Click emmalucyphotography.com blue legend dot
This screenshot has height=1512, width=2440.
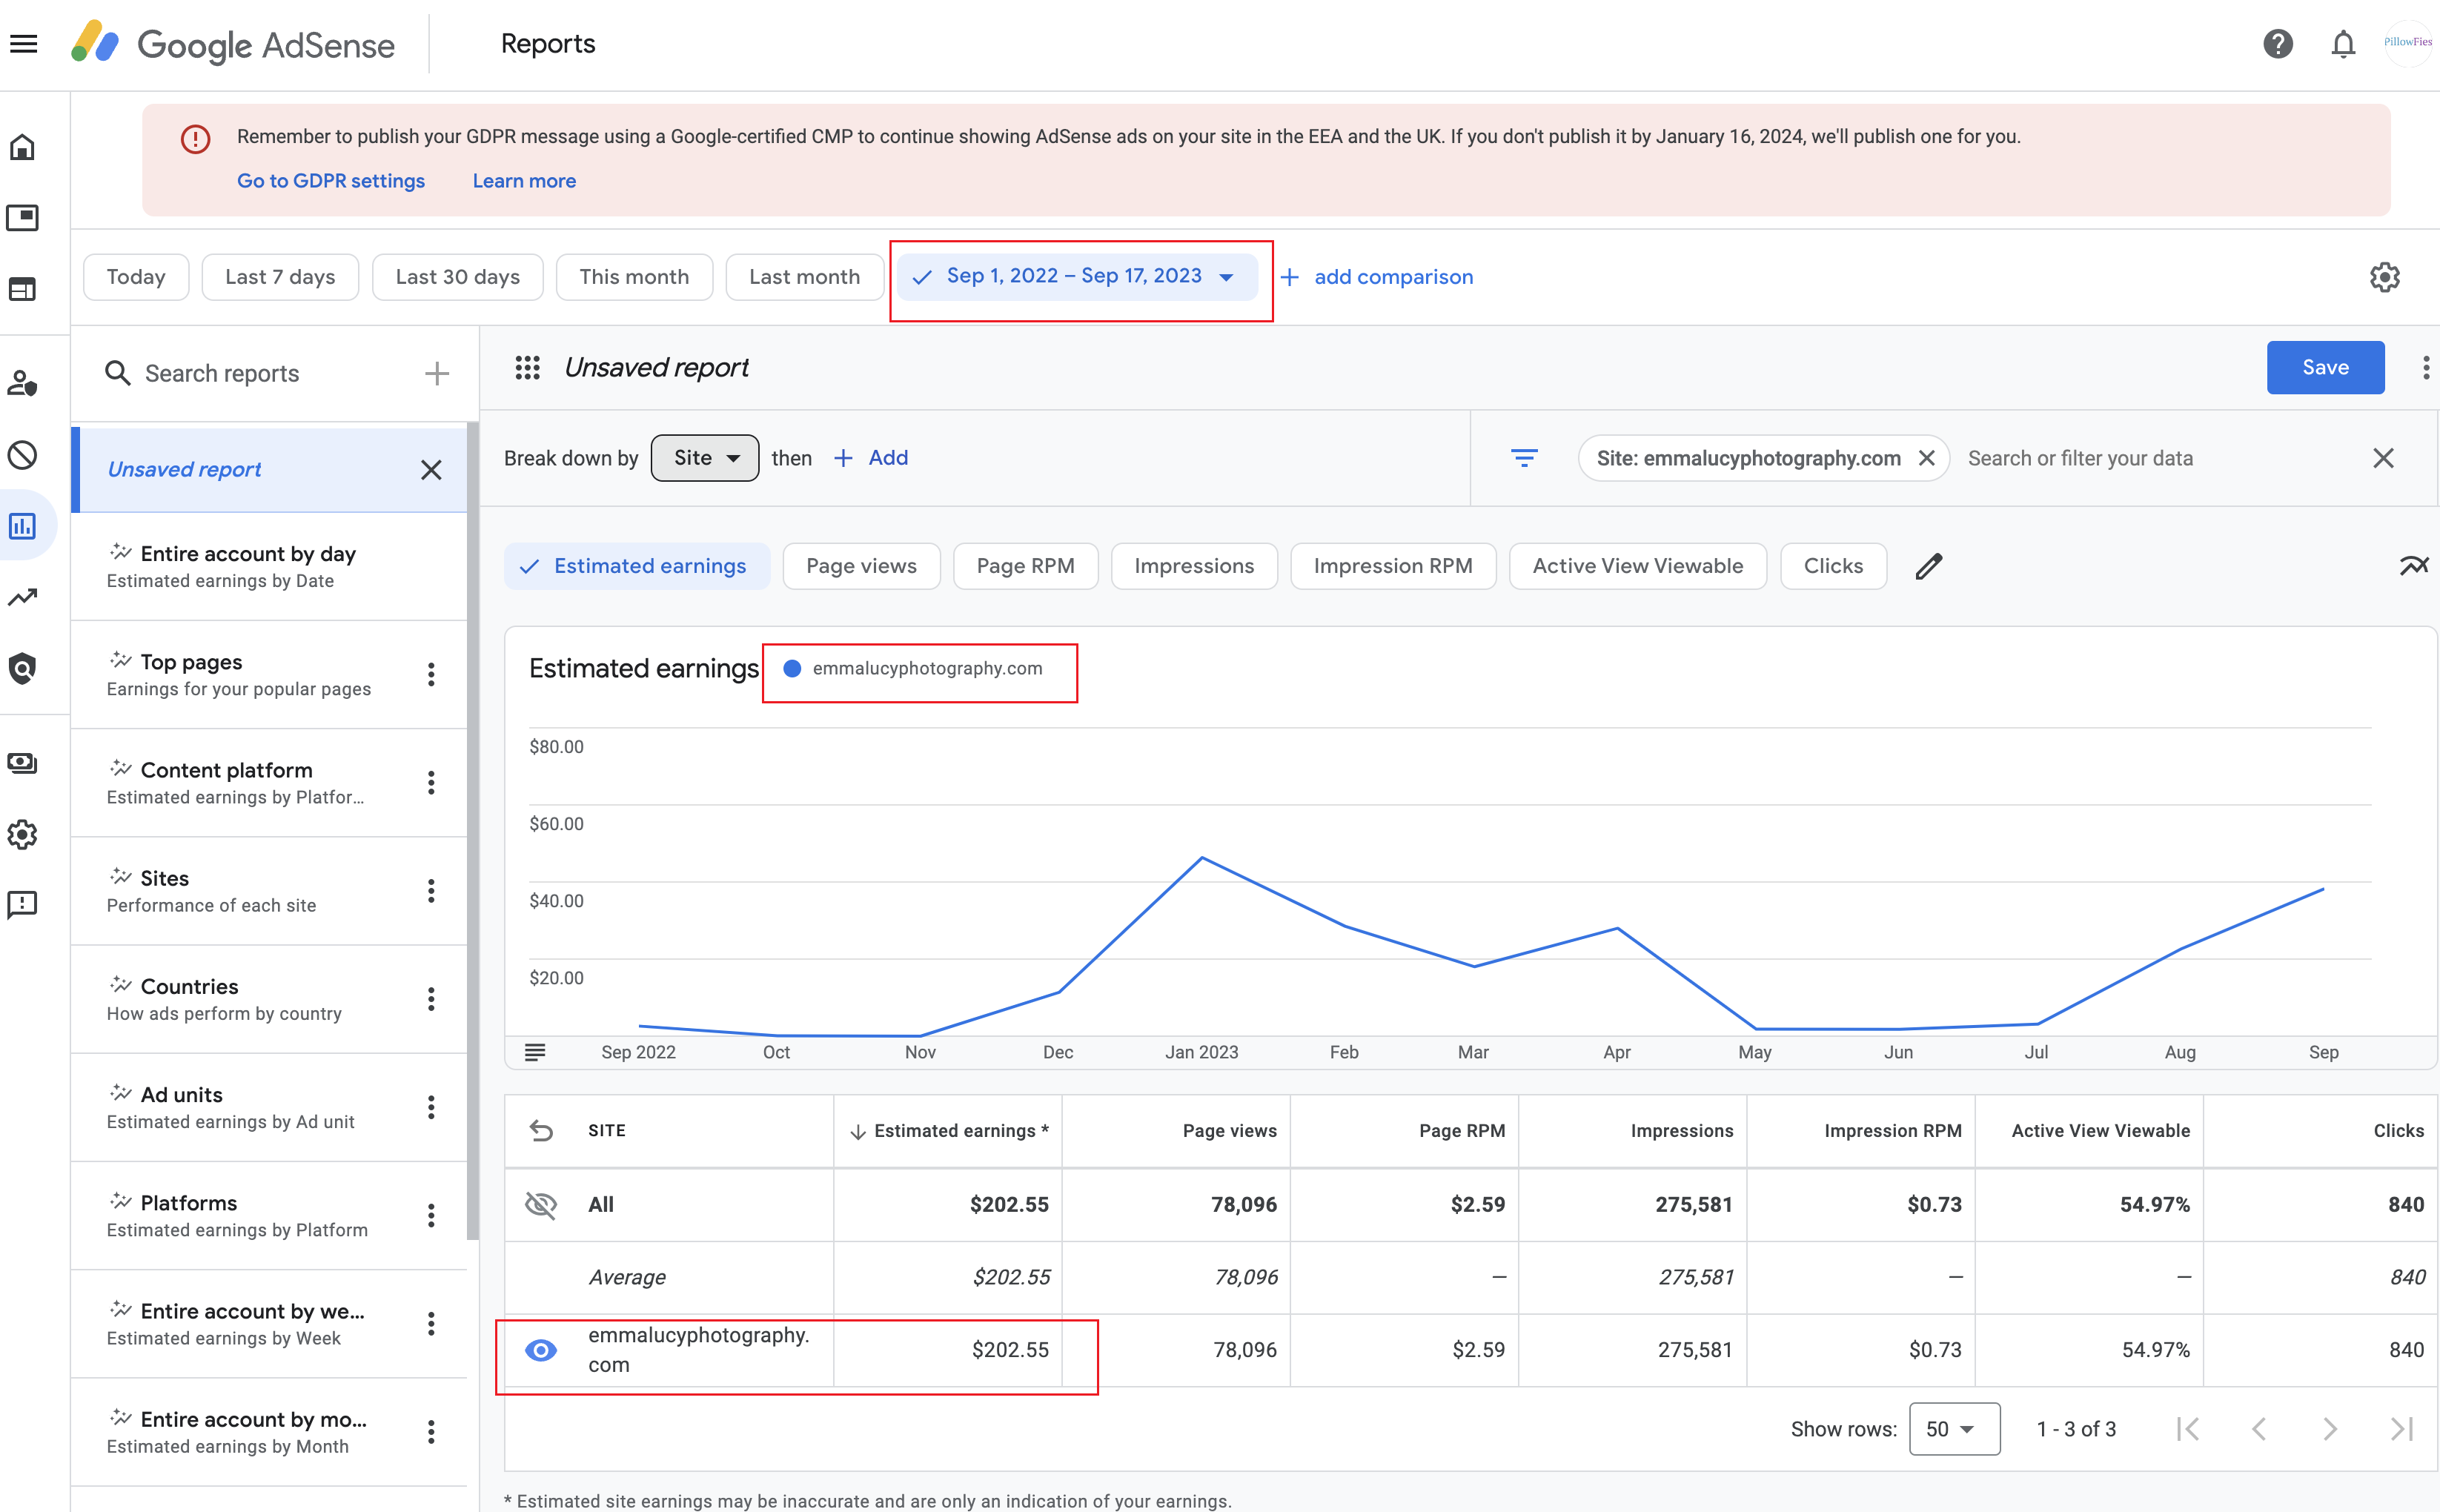click(x=792, y=668)
